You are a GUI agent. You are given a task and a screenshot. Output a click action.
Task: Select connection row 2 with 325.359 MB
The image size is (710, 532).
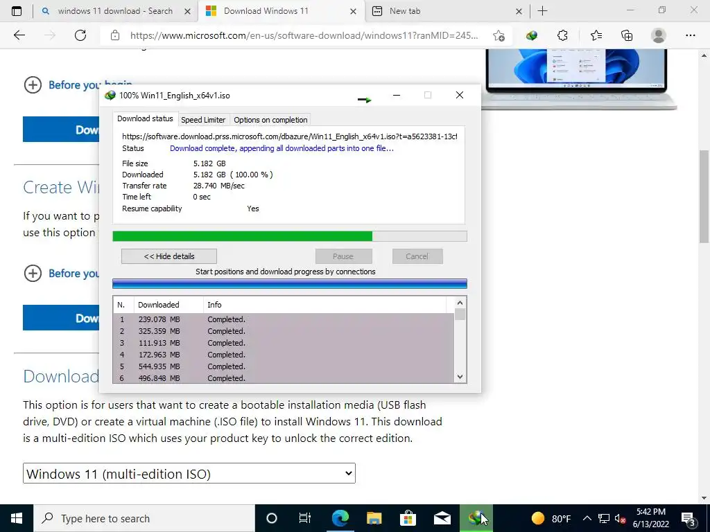pyautogui.click(x=284, y=331)
